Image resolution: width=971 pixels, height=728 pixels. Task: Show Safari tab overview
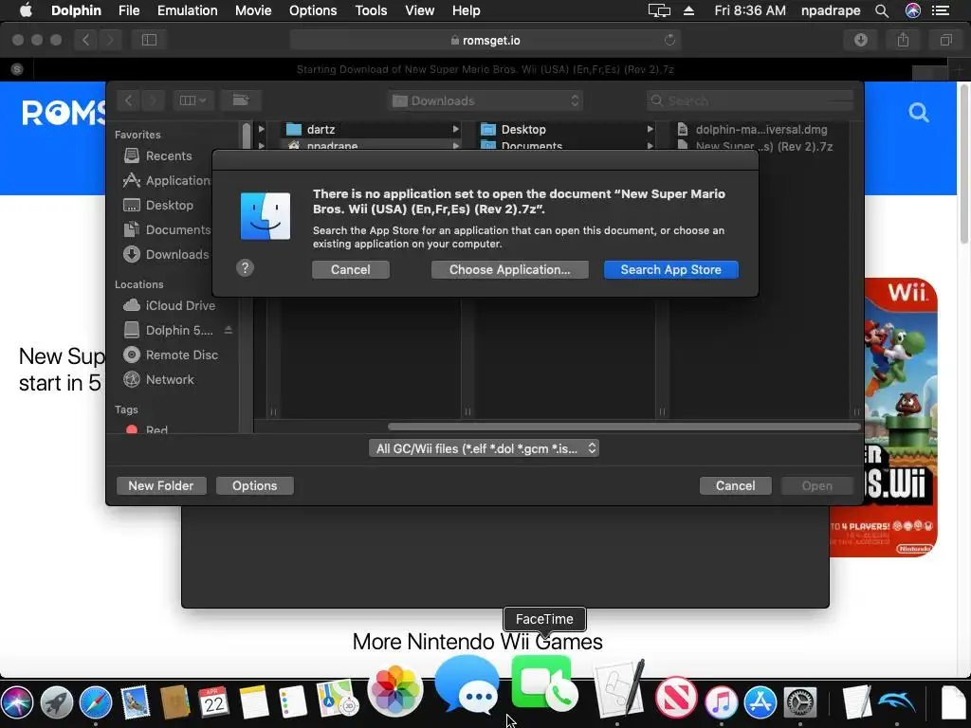pyautogui.click(x=945, y=40)
